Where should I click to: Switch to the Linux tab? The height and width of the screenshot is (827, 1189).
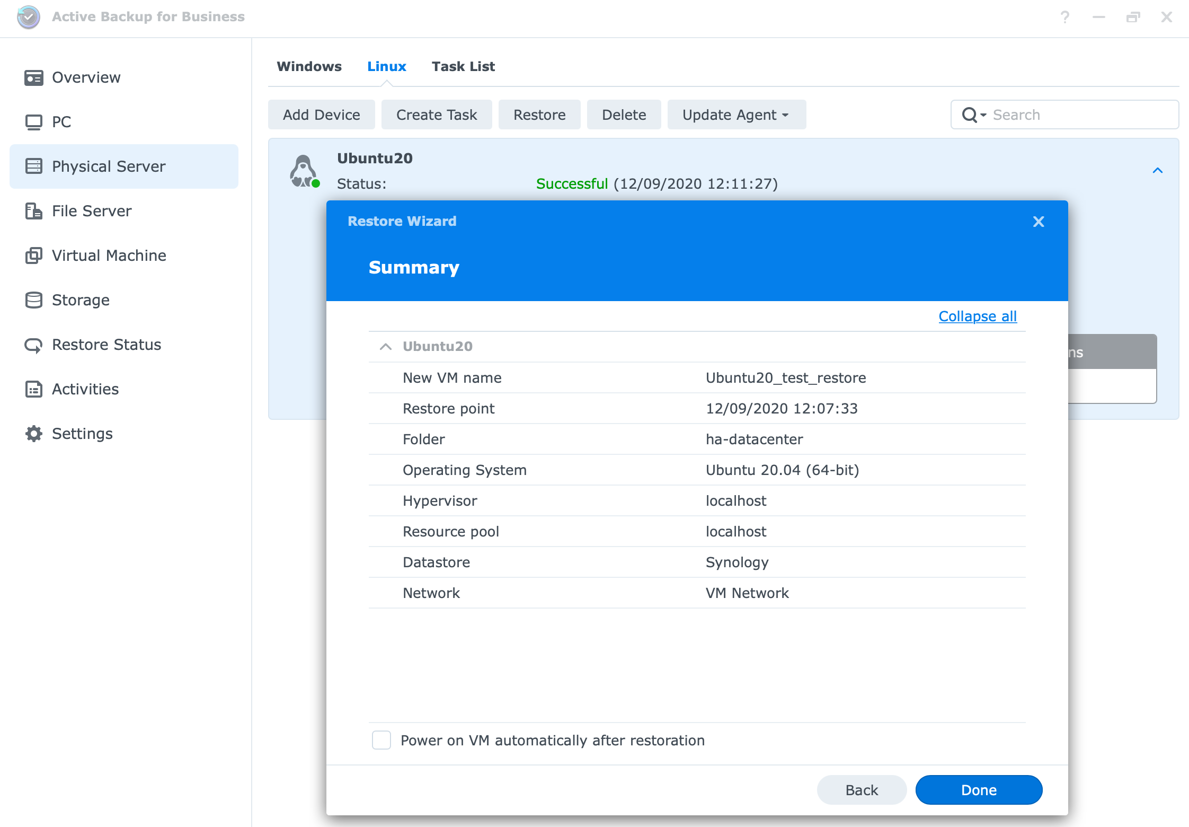[387, 66]
